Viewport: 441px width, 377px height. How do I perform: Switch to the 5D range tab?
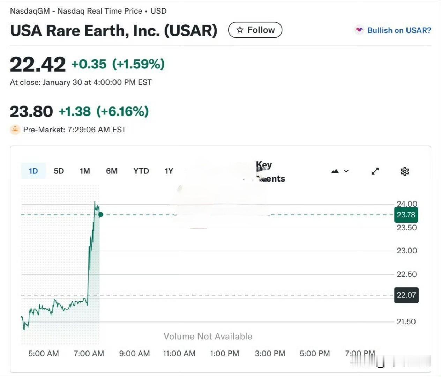click(59, 171)
